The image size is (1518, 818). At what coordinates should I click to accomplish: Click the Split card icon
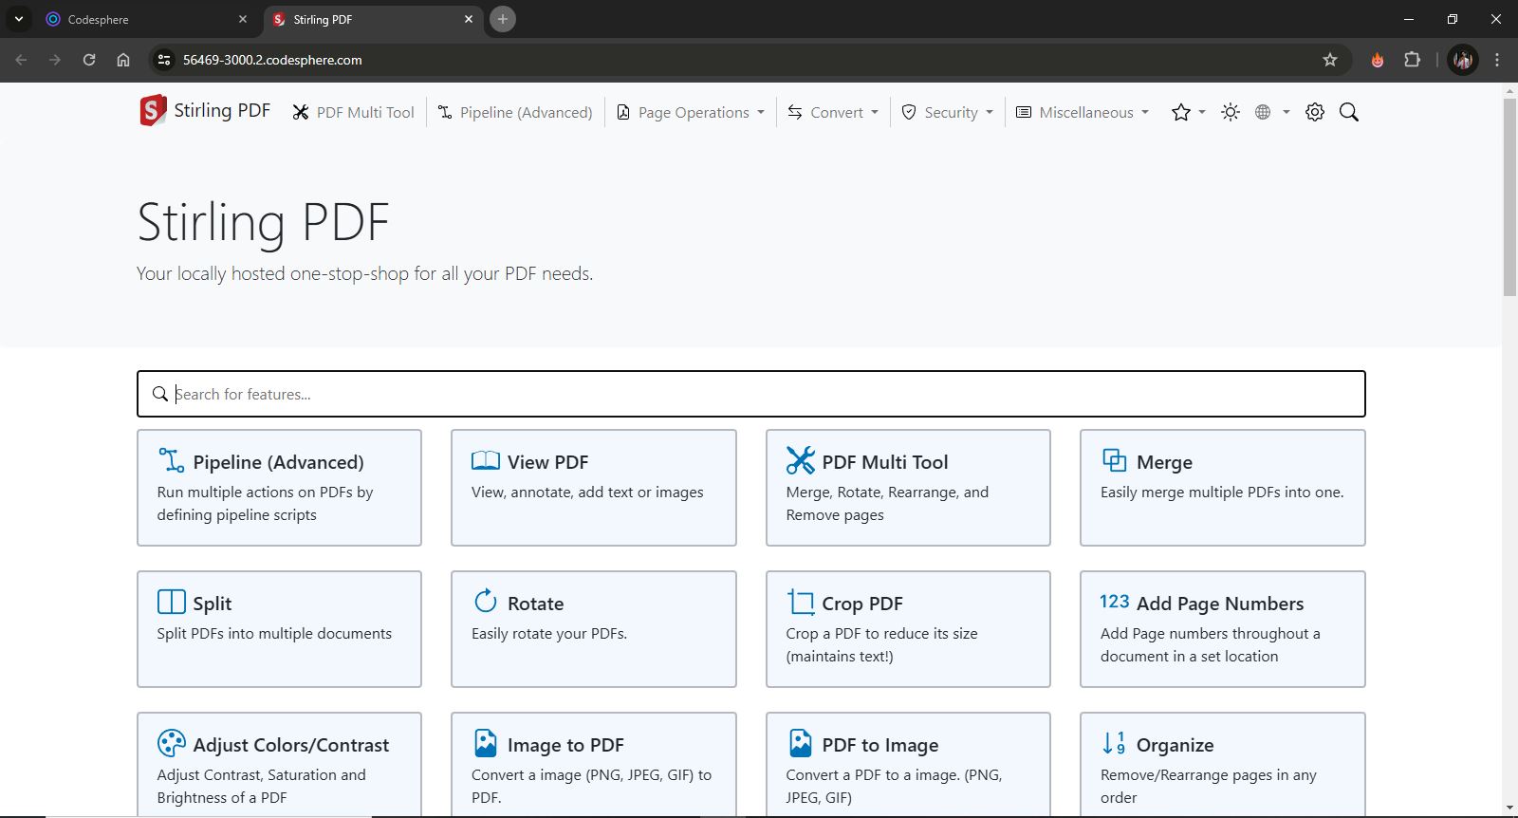pyautogui.click(x=172, y=602)
